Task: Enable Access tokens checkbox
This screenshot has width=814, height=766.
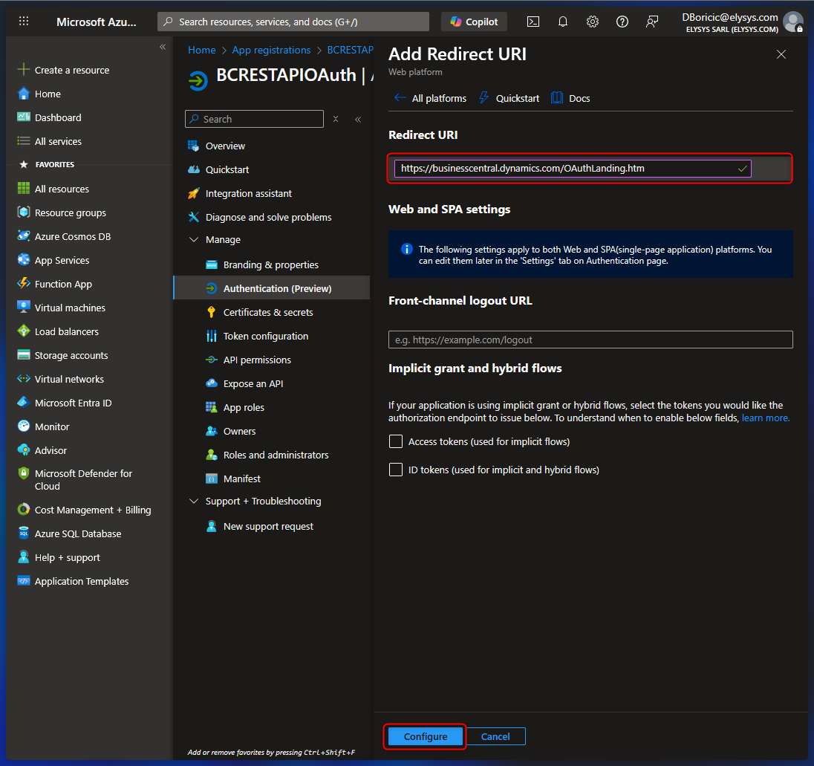Action: [396, 442]
